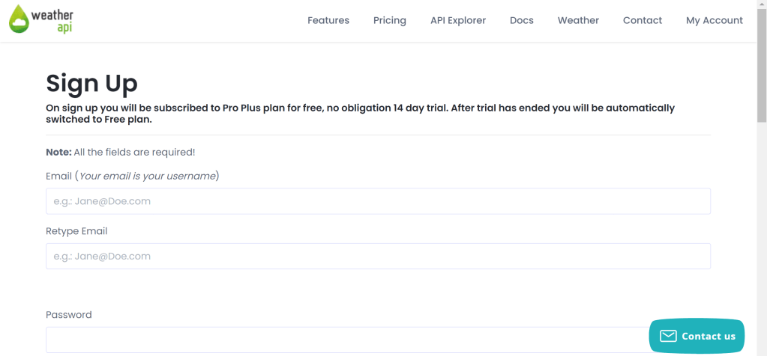Click the scrollbar track below the thumb
This screenshot has width=767, height=356.
point(762,239)
